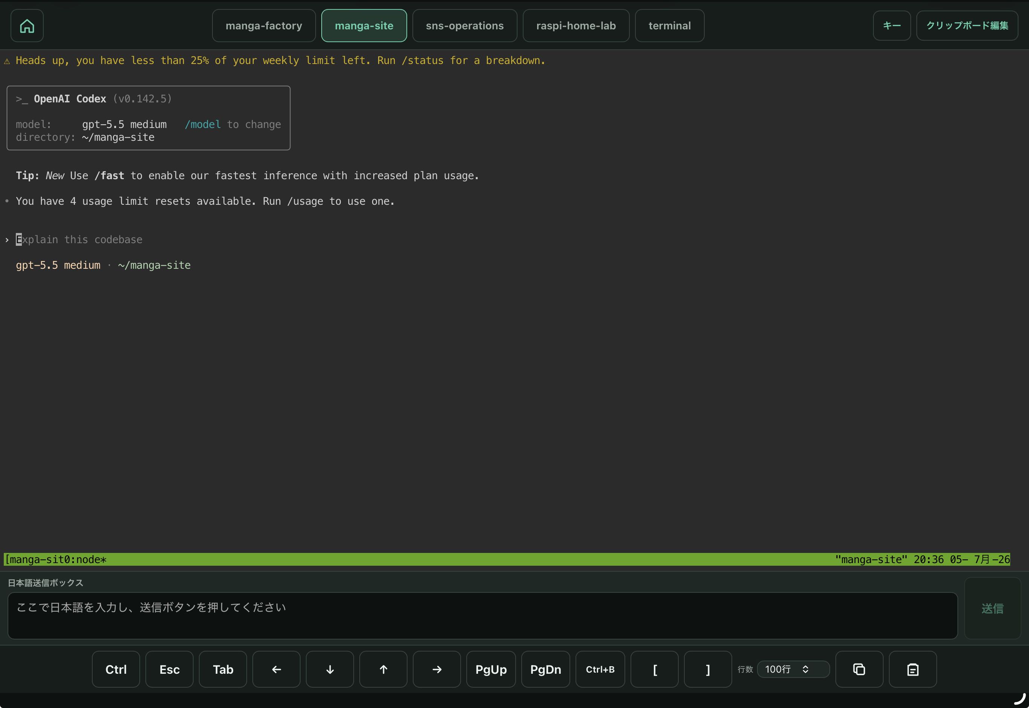Send the down arrow key

tap(330, 669)
